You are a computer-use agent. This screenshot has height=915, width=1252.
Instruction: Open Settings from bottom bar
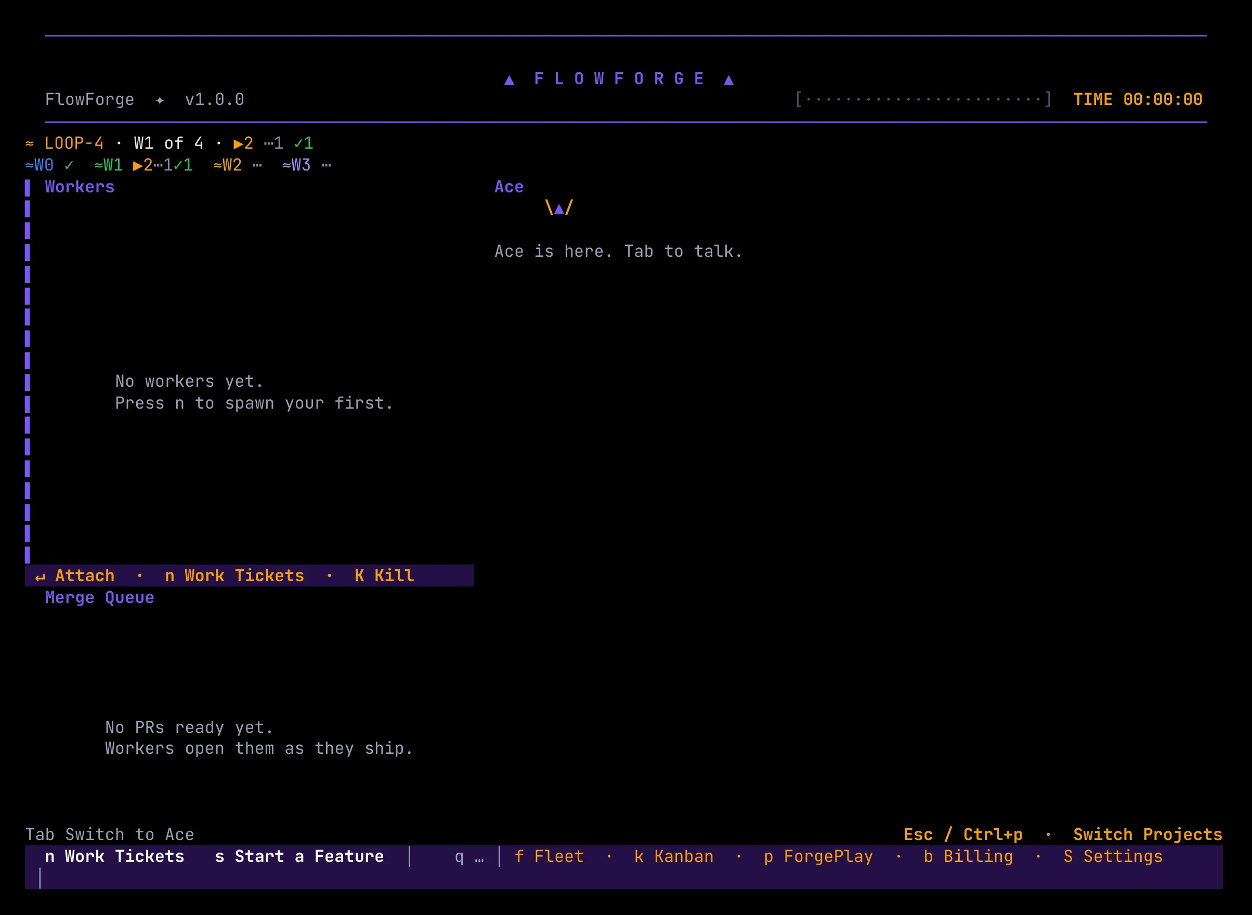1113,856
